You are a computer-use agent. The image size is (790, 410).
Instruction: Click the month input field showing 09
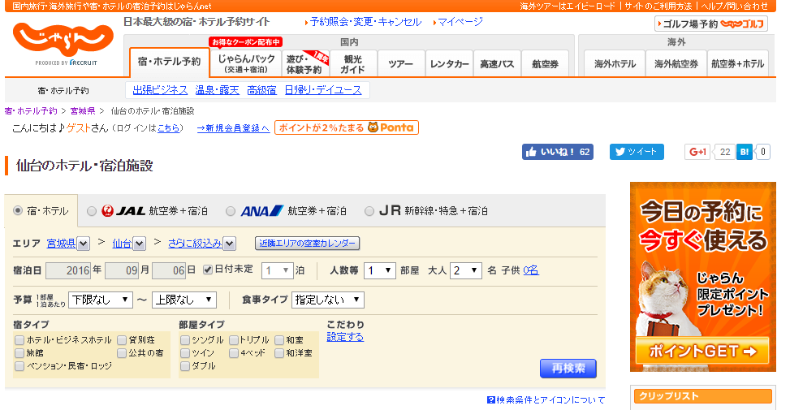click(122, 270)
